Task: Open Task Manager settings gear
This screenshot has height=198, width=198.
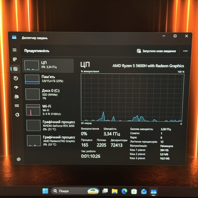Action: (19, 159)
